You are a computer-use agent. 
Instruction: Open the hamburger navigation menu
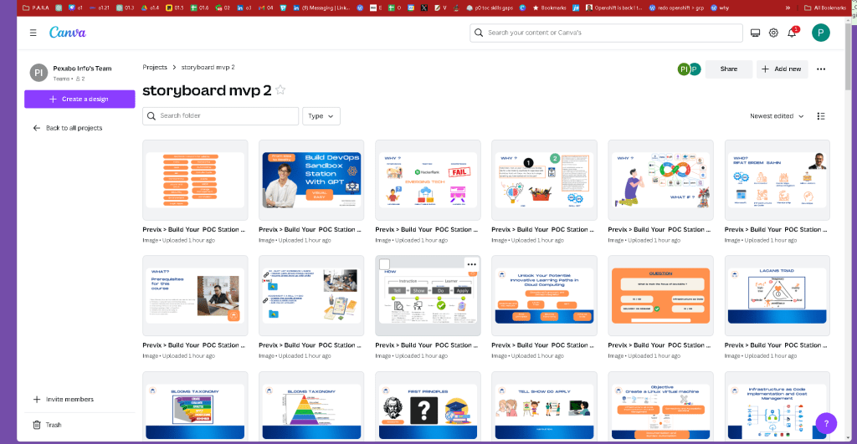pyautogui.click(x=33, y=33)
